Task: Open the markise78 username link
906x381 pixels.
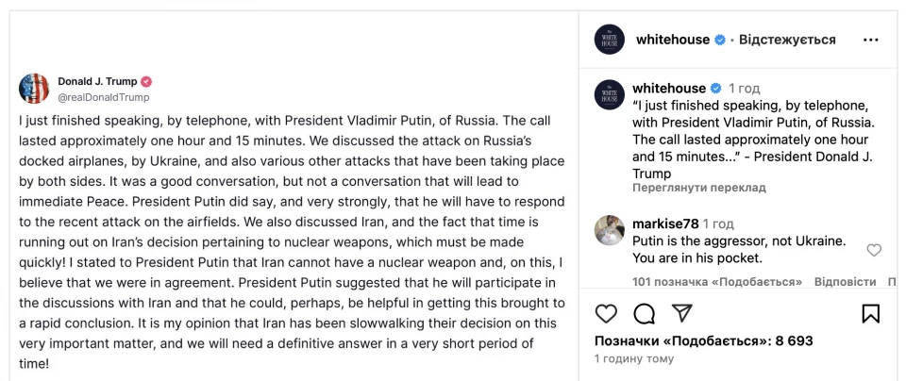Action: point(665,224)
